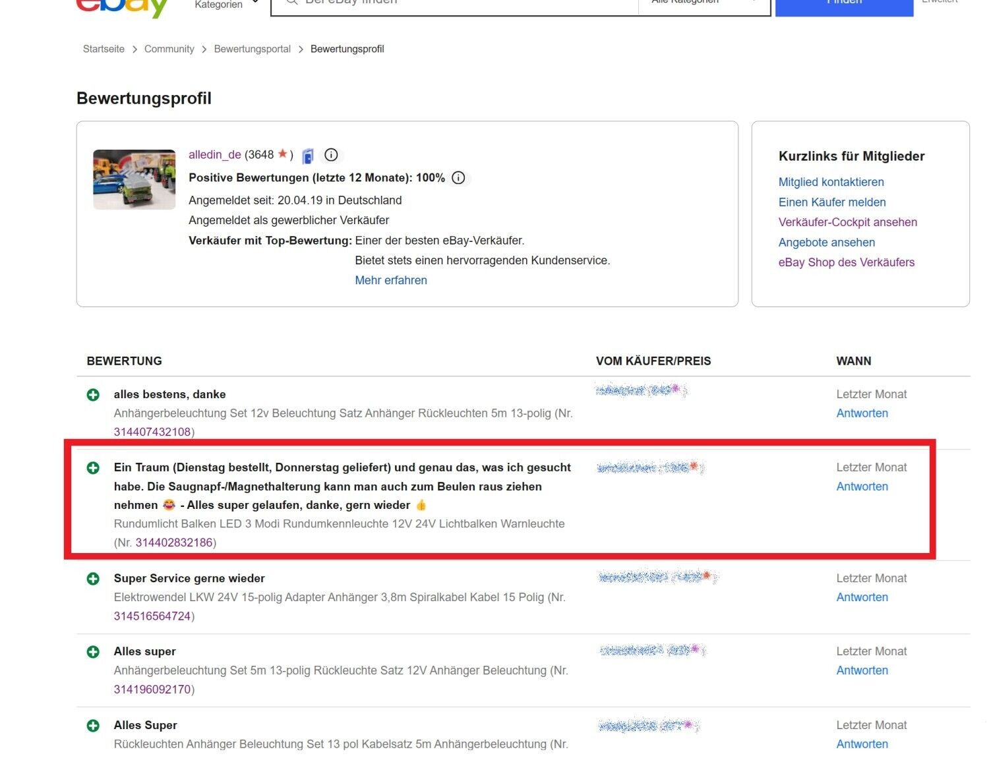
Task: Open item number 314196092170
Action: [x=152, y=689]
